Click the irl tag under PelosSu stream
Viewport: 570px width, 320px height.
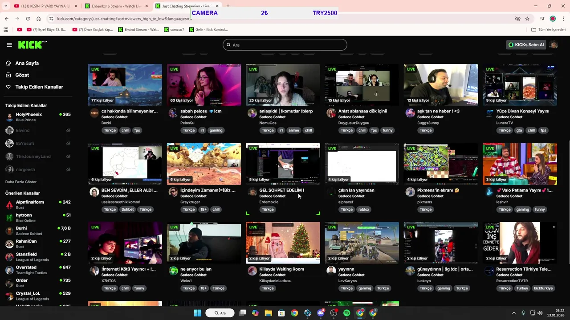(x=202, y=130)
